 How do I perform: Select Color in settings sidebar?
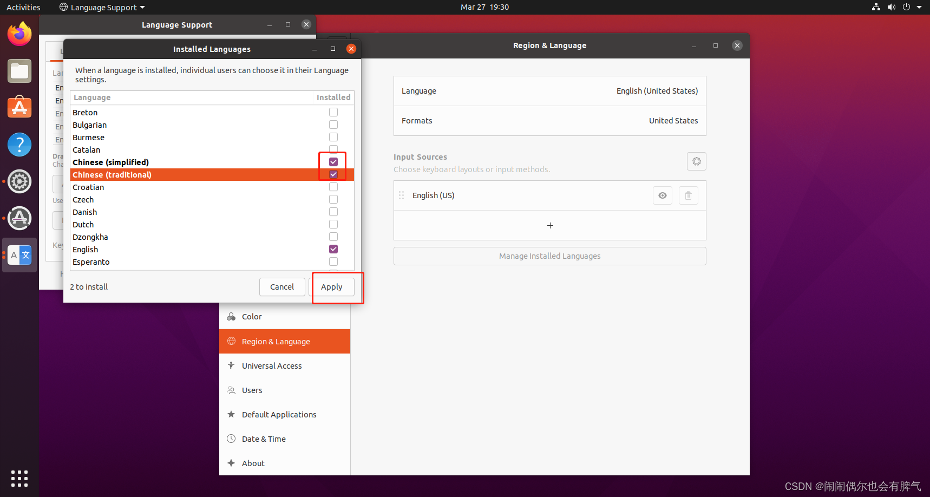coord(285,317)
